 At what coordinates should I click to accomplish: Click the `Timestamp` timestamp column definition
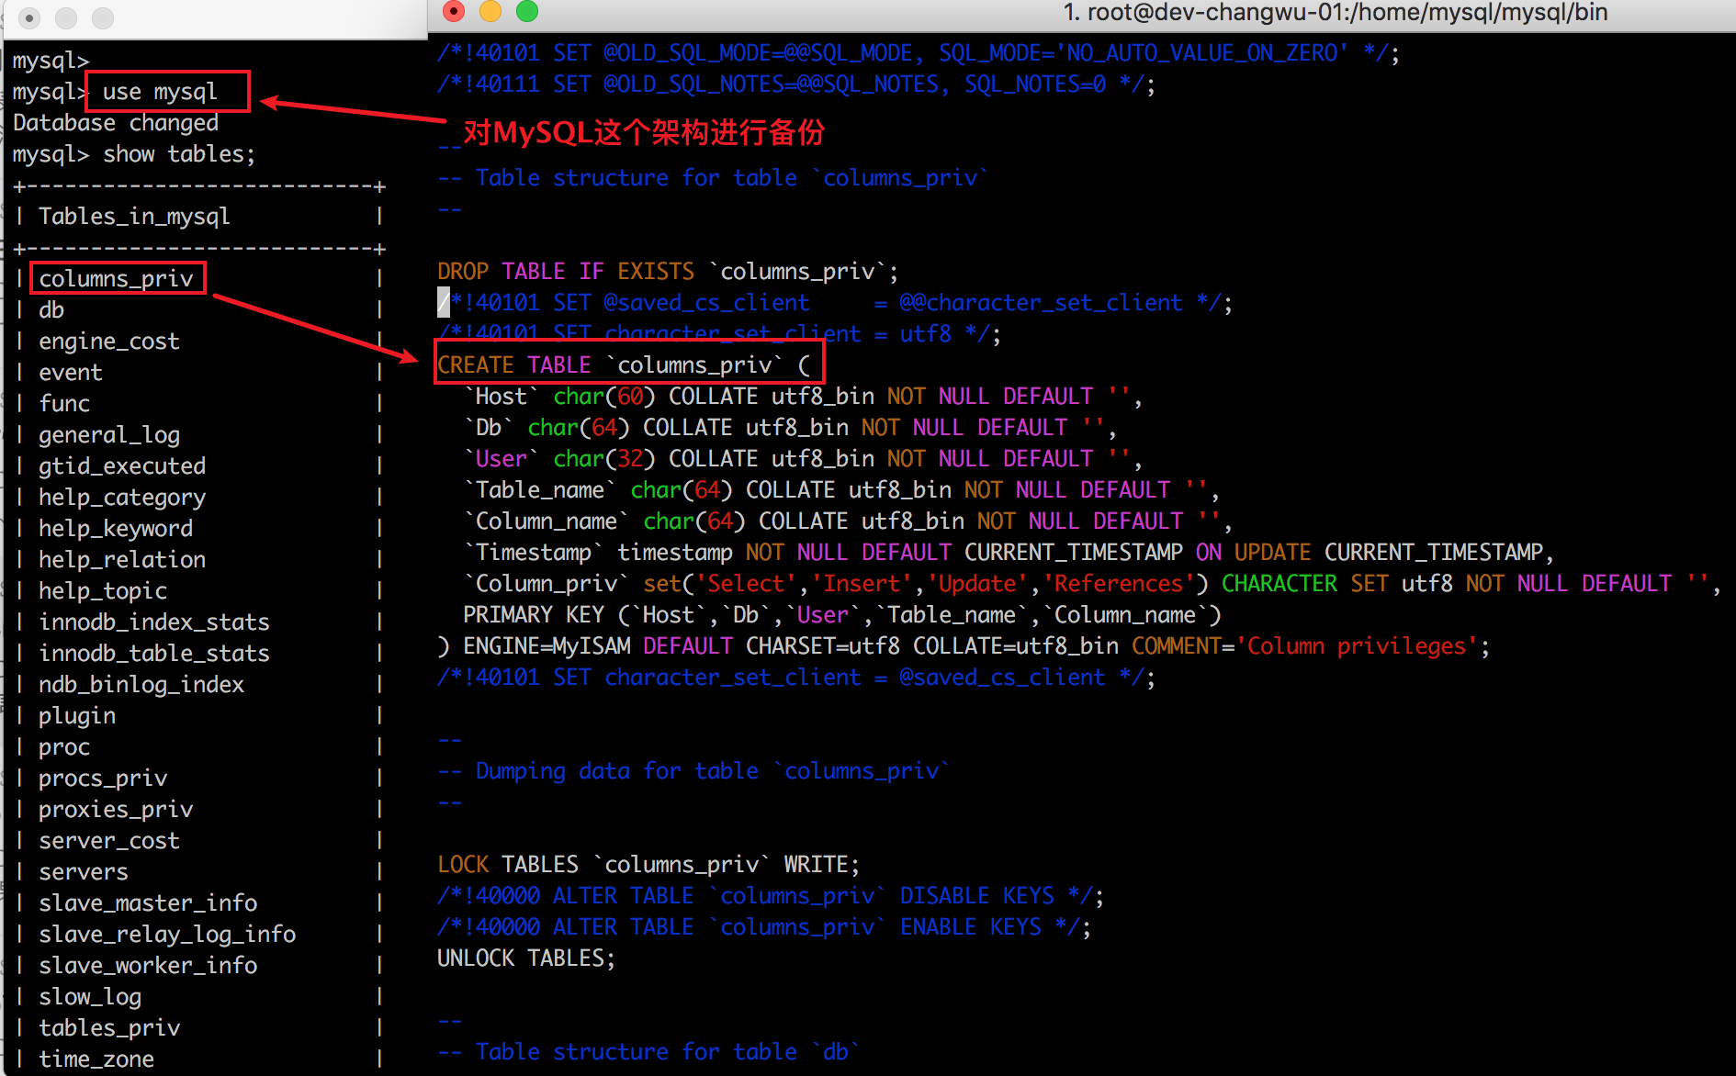tap(1009, 553)
